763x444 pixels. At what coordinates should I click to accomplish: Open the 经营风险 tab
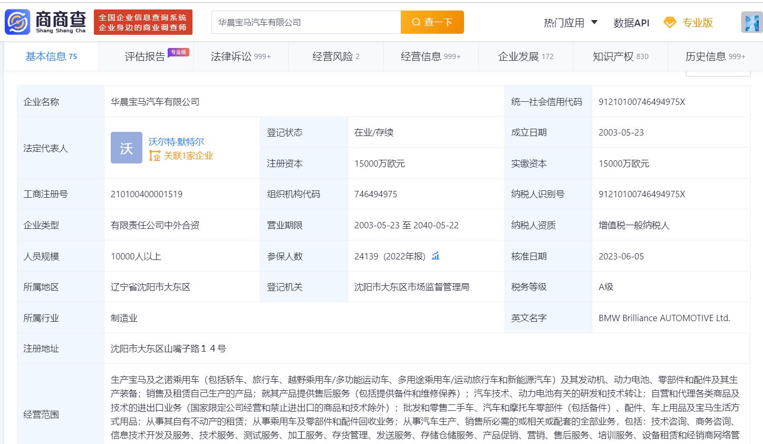point(336,56)
